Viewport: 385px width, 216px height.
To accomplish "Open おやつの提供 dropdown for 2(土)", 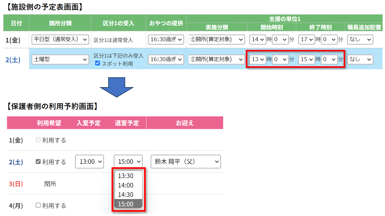I will pyautogui.click(x=166, y=60).
